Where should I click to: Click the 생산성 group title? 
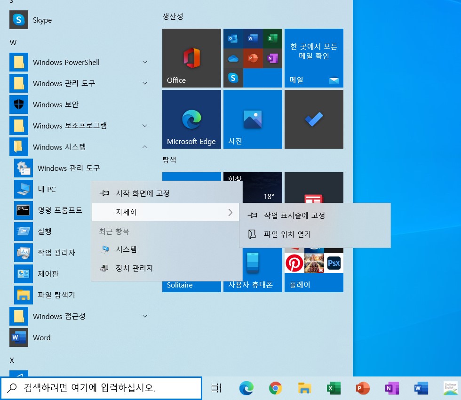173,16
